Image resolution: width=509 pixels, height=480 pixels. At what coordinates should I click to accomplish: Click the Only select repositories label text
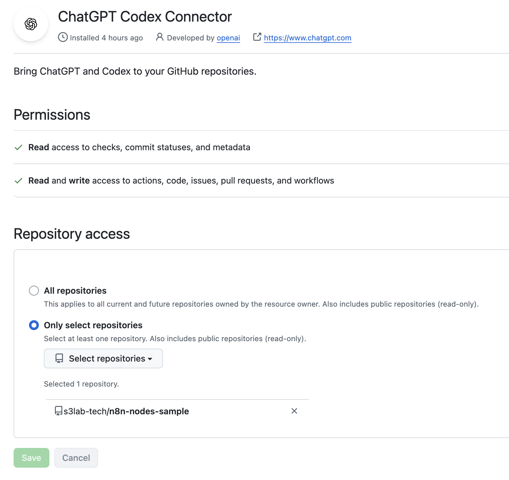click(93, 325)
